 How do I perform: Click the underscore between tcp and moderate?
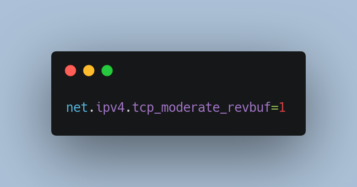coord(157,113)
